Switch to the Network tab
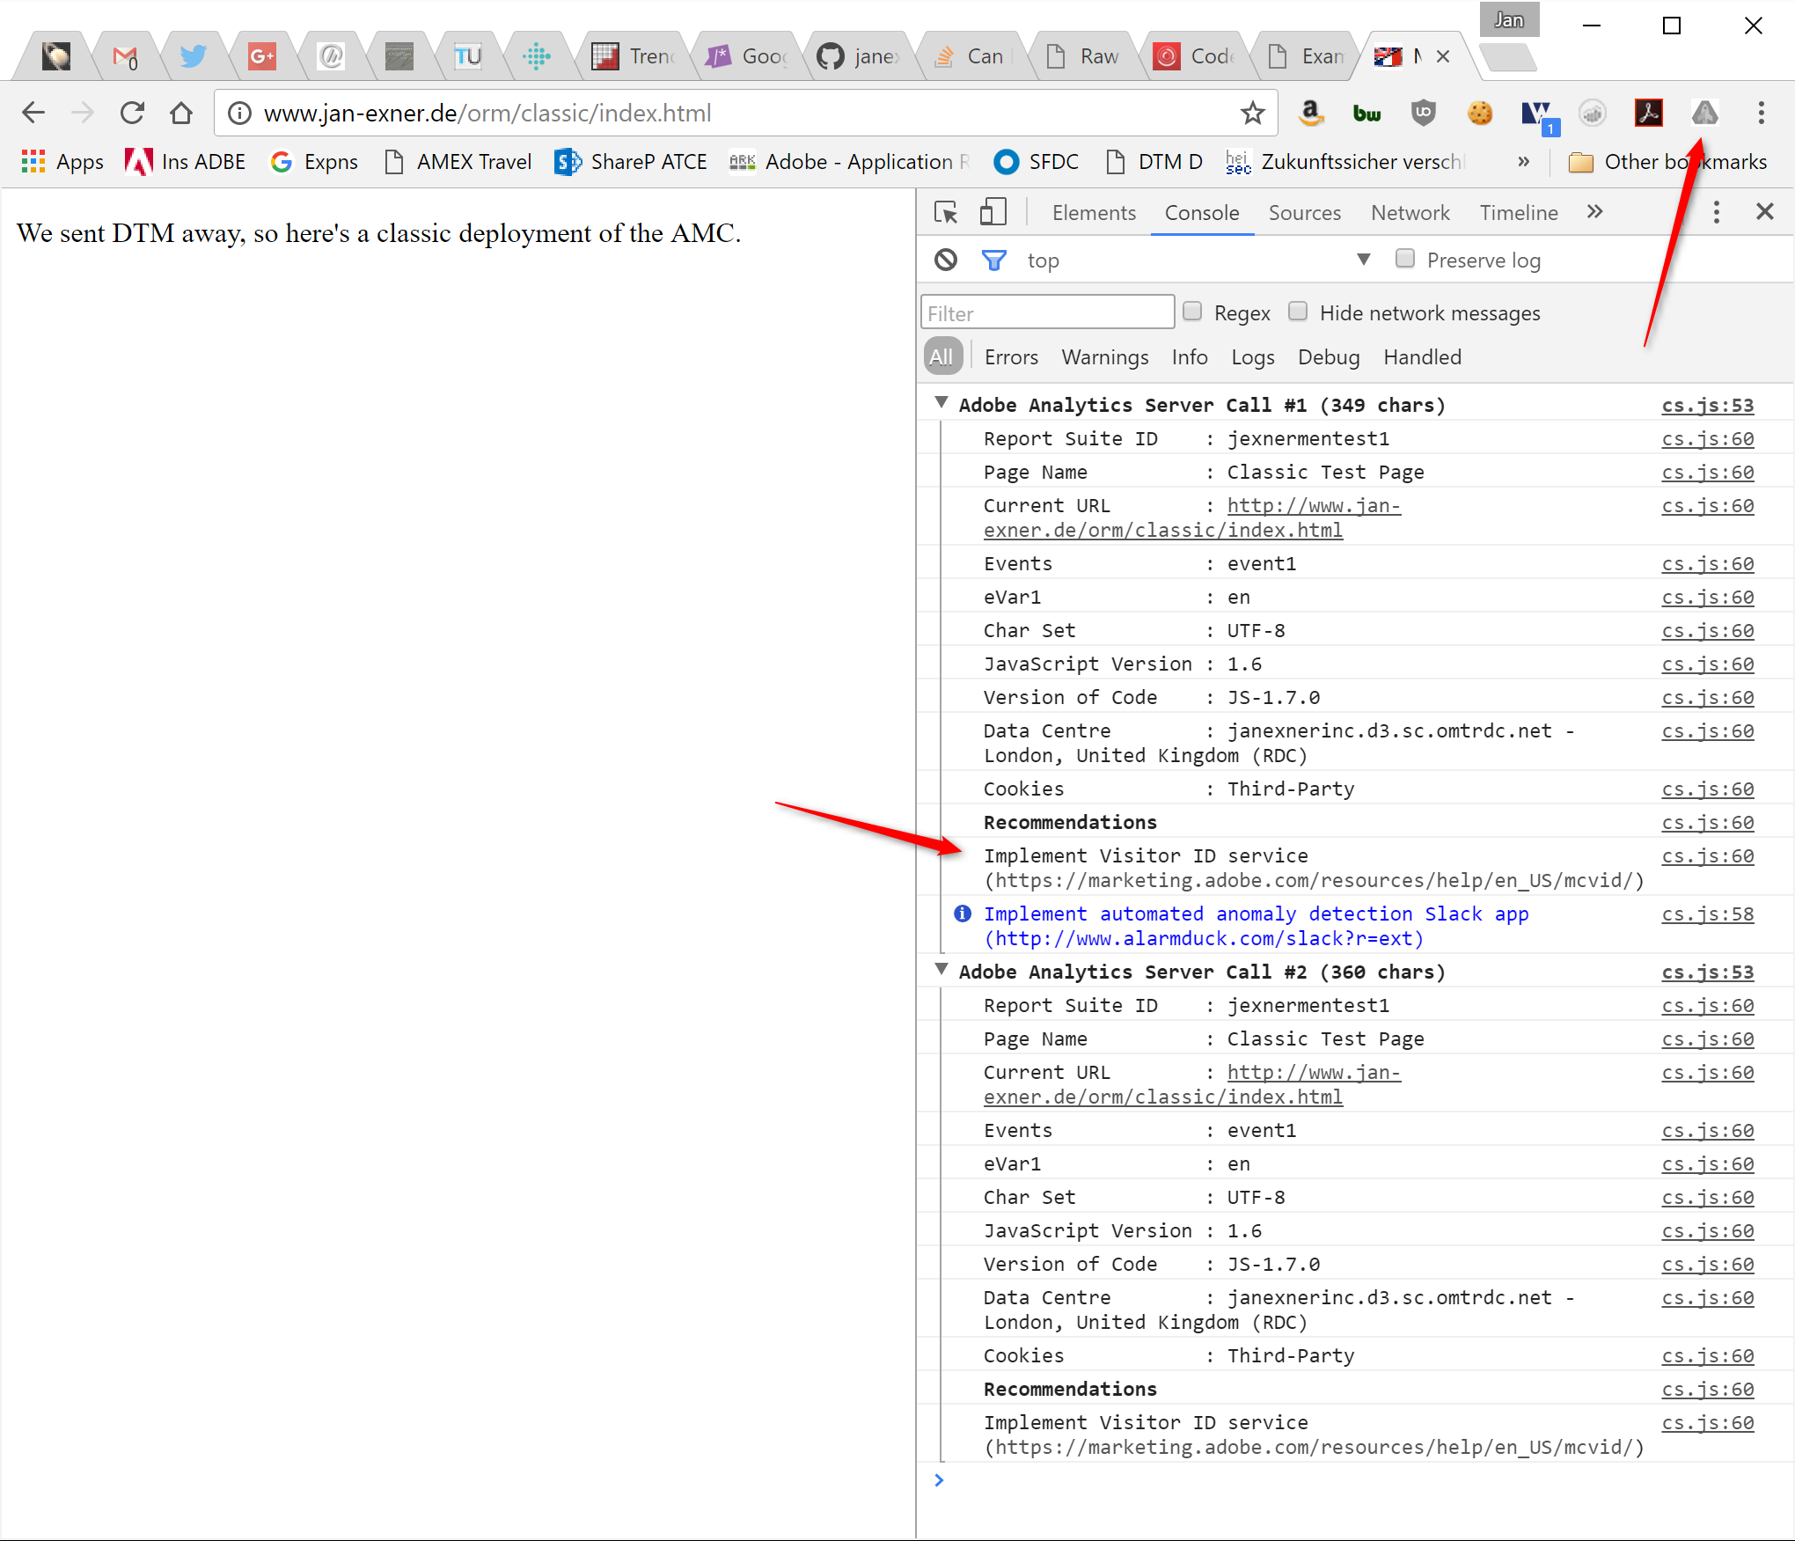The image size is (1795, 1541). [1410, 213]
